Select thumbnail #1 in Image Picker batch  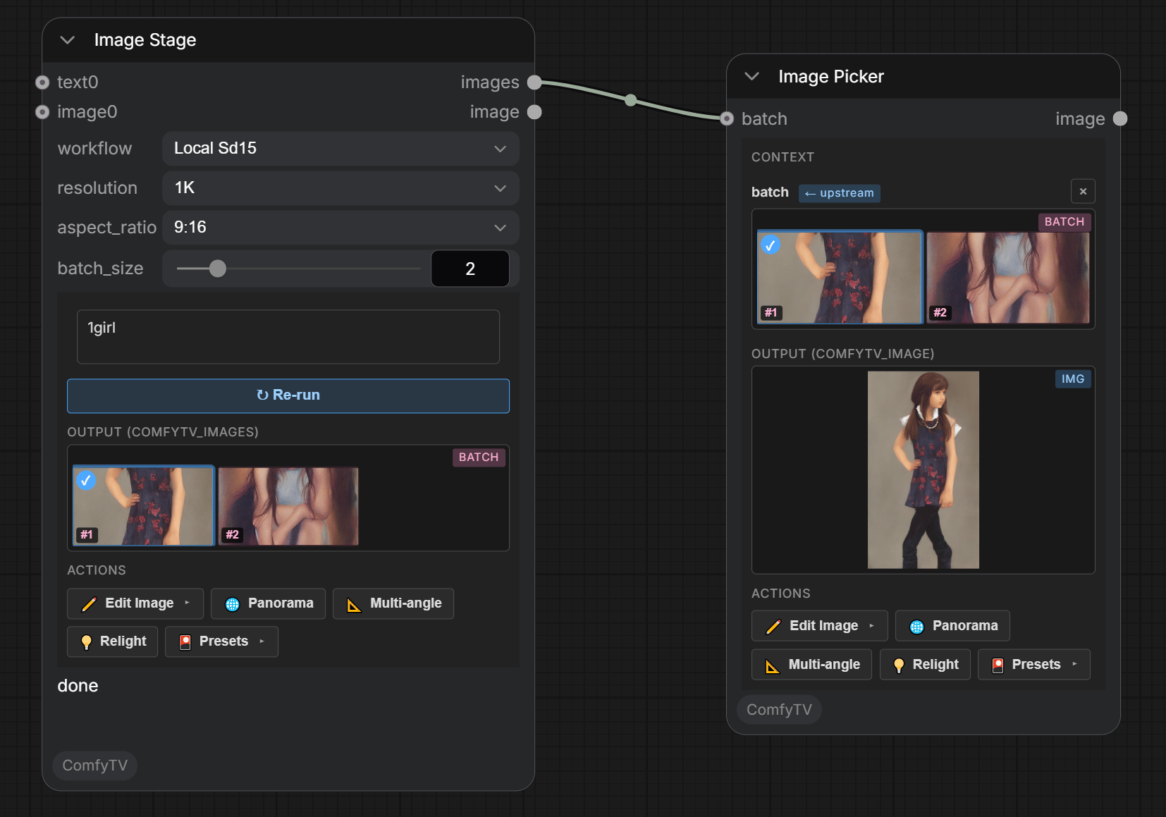840,277
